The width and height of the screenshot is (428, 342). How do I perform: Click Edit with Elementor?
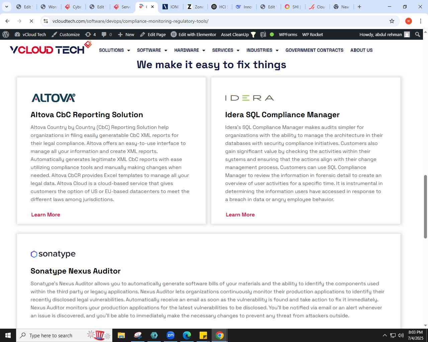(x=194, y=34)
